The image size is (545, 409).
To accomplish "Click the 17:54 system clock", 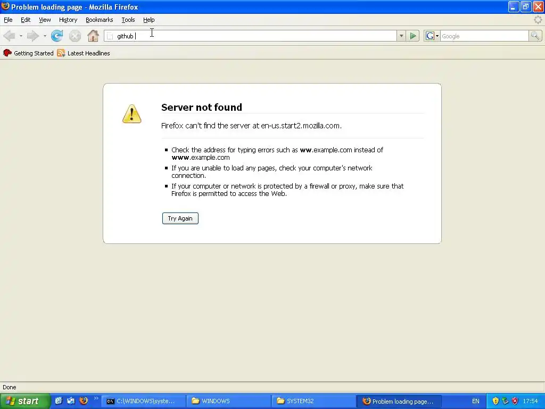I will 531,401.
